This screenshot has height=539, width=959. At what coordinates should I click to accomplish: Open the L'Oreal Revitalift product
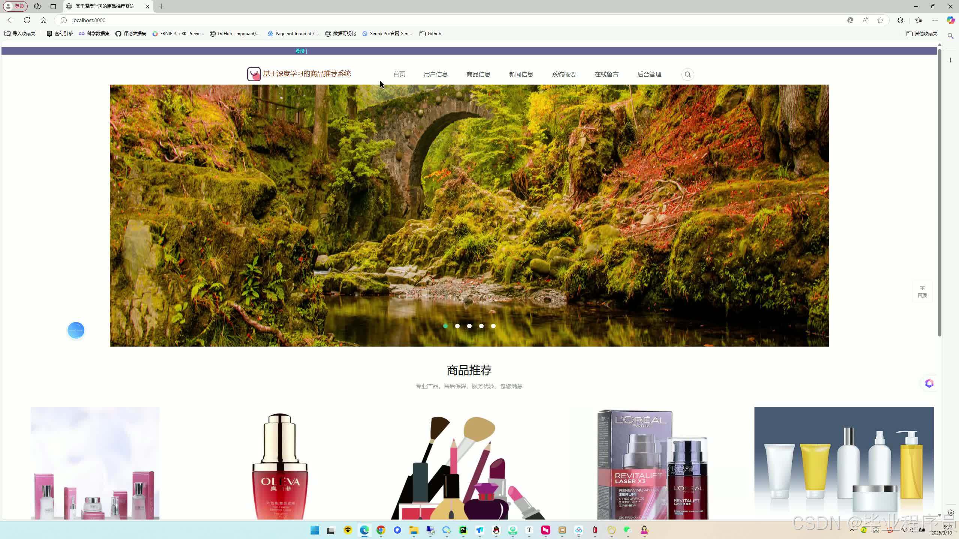pos(652,464)
